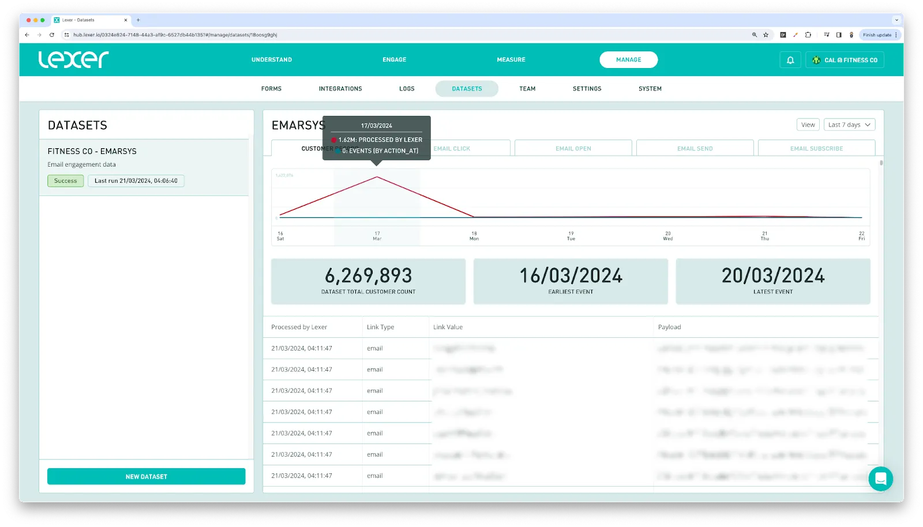Click the 17 Mar peak on chart

click(x=377, y=177)
